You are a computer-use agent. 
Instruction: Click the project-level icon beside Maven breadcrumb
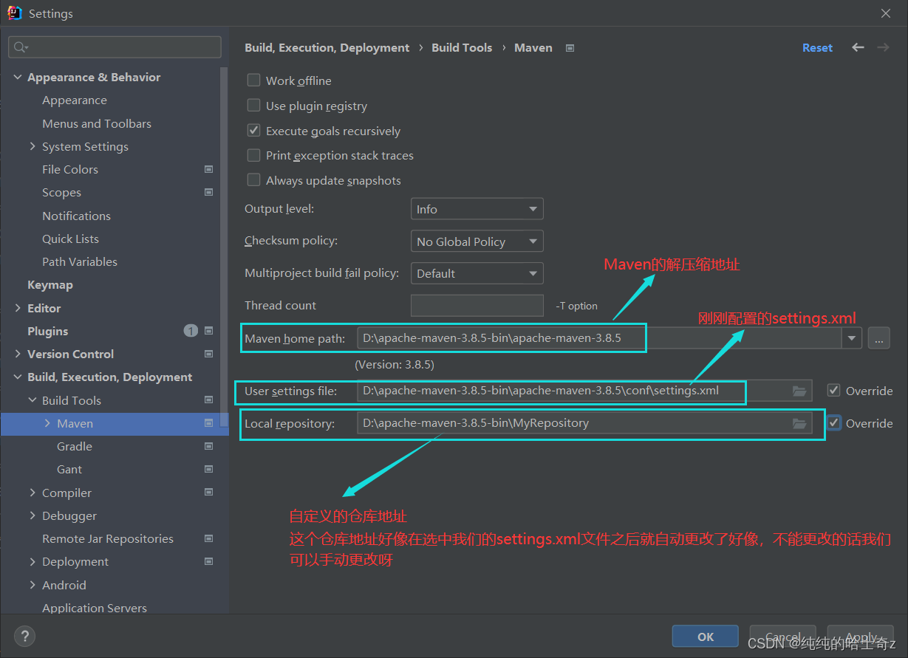point(570,48)
